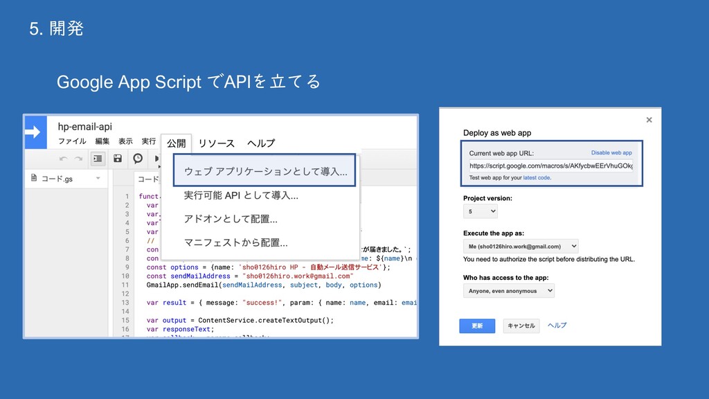Click the コード editor tab
709x399 pixels.
[x=148, y=179]
